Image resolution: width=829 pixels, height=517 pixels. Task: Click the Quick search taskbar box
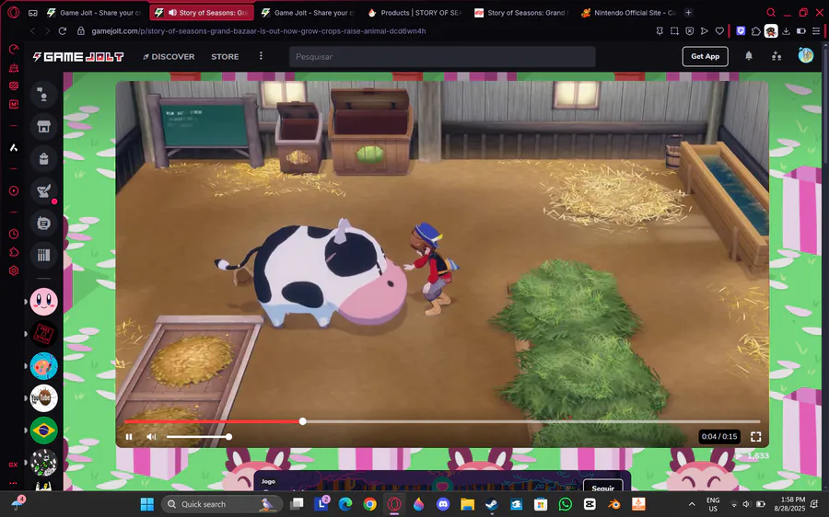tap(221, 504)
